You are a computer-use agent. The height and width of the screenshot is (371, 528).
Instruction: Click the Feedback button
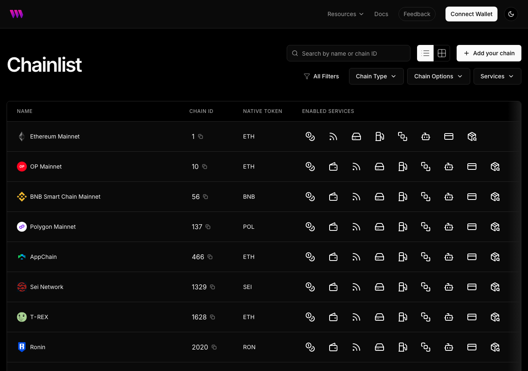tap(417, 14)
